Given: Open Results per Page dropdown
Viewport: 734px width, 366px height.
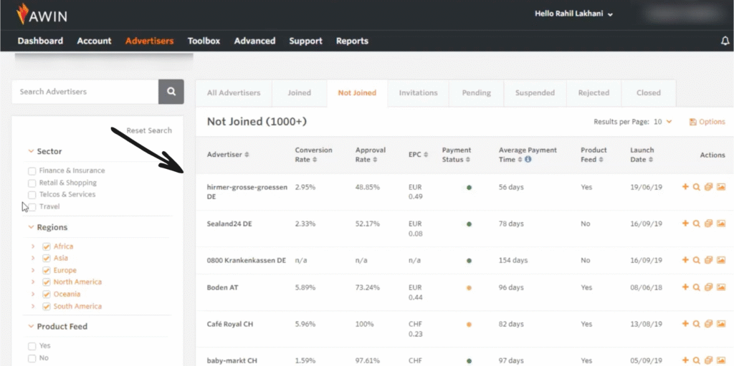Looking at the screenshot, I should coord(662,122).
